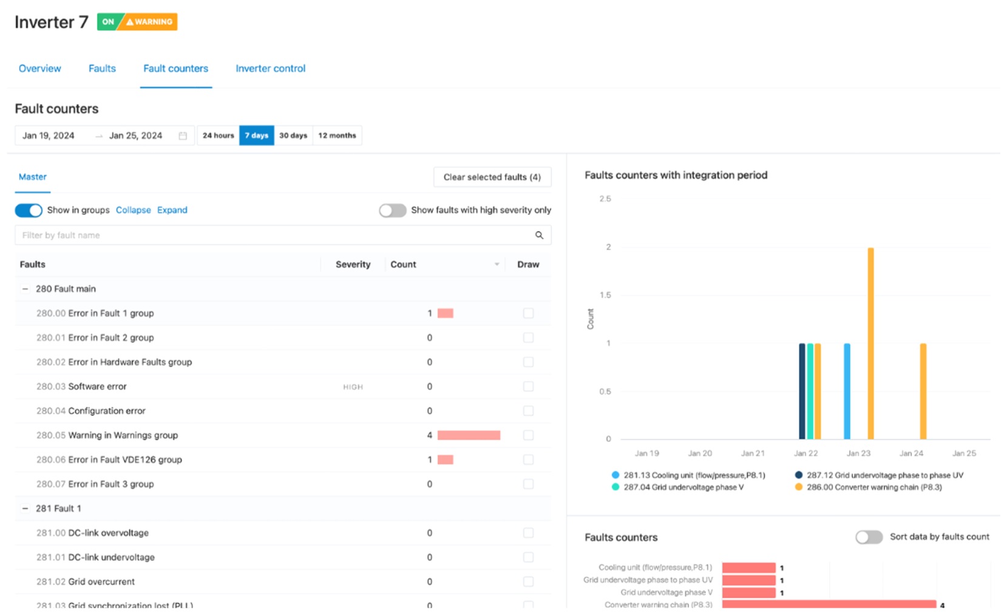Select the 24 hours range button
The width and height of the screenshot is (1007, 616).
coord(219,135)
